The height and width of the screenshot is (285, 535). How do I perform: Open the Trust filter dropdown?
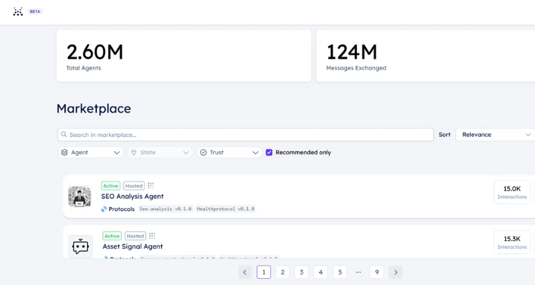click(x=229, y=152)
